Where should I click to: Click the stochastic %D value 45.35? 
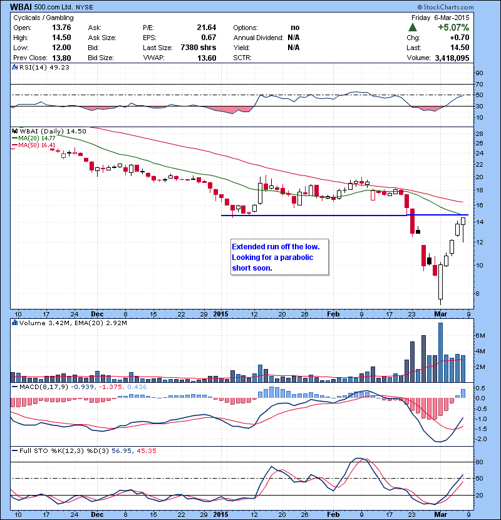point(146,450)
